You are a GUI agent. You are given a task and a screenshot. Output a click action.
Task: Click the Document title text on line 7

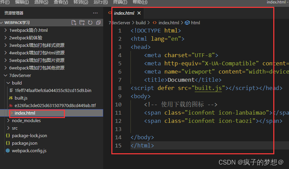(181, 80)
